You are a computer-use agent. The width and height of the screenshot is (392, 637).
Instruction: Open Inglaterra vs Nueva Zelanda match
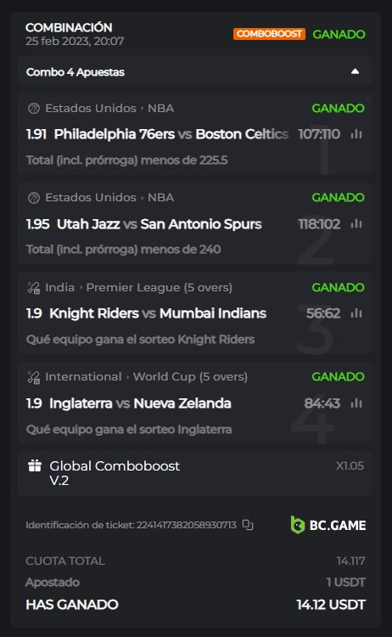pos(140,403)
